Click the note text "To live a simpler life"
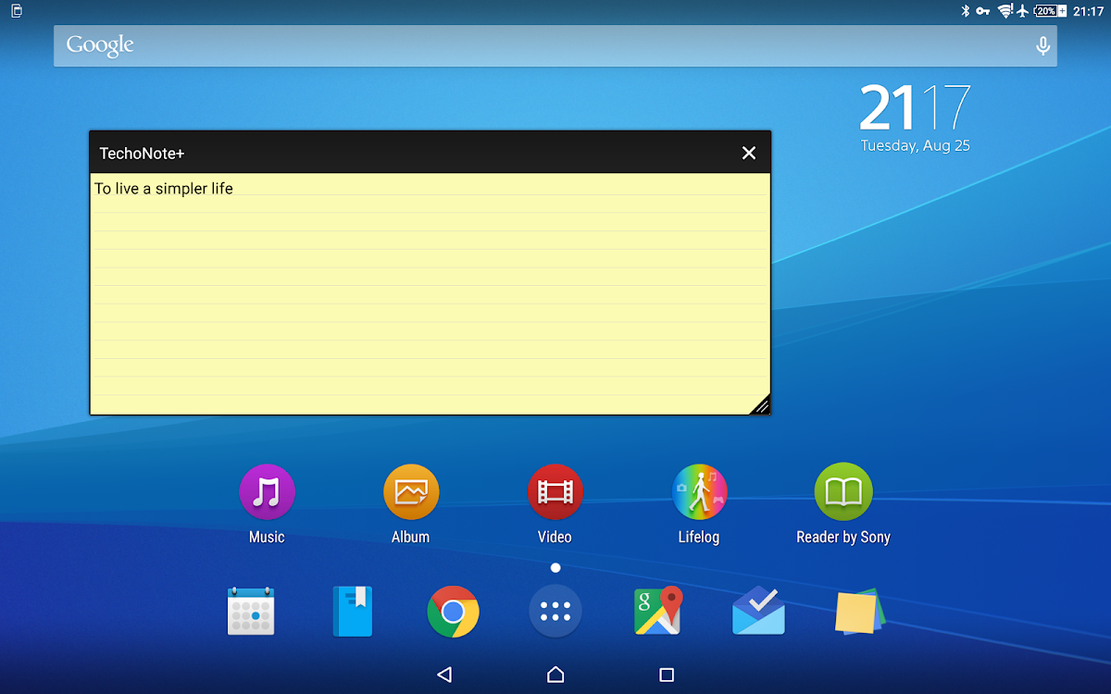Screen dimensions: 1111x694 (164, 189)
